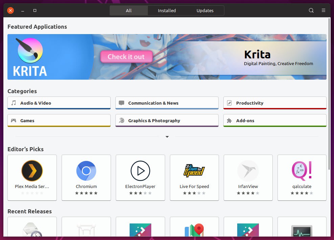
Task: Click the Categories heading
Action: point(22,91)
